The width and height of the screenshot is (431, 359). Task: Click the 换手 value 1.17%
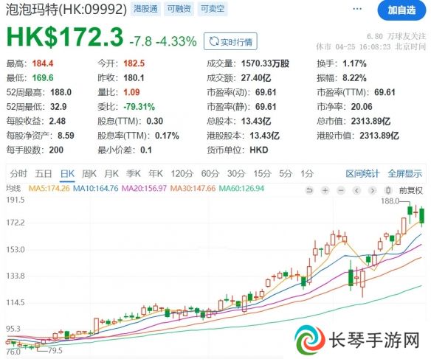(x=354, y=63)
